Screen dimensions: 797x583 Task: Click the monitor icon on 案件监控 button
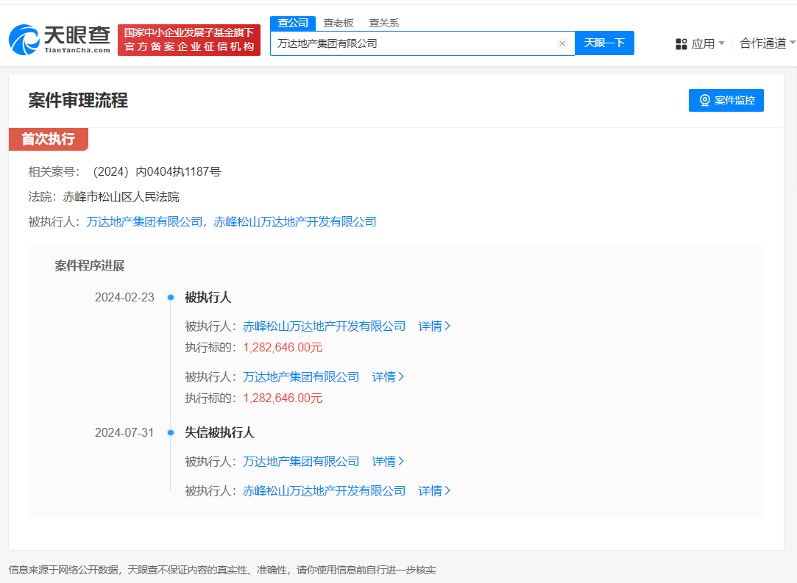[x=704, y=100]
